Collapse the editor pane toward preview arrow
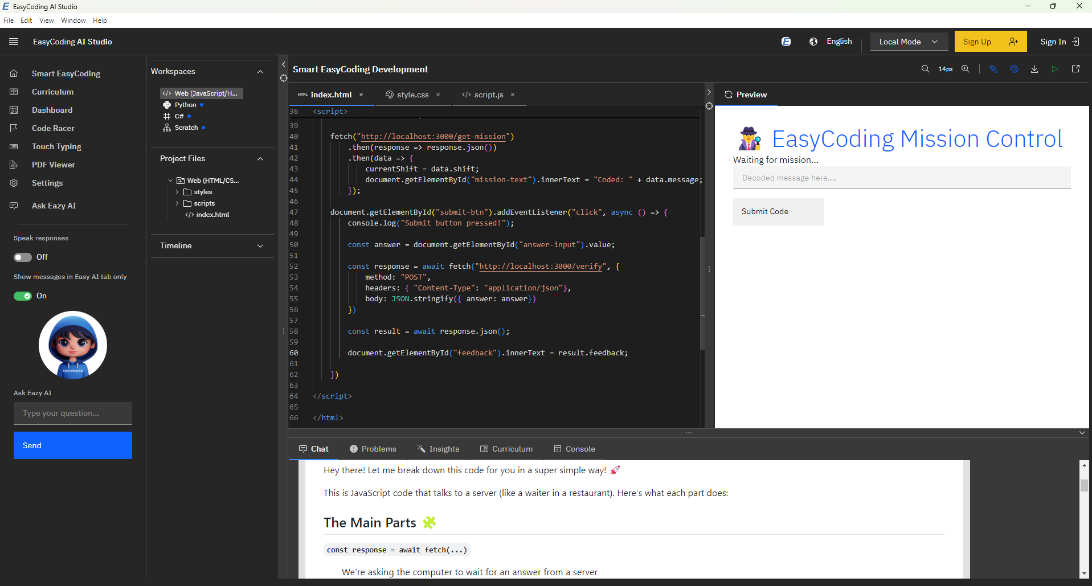 coord(709,92)
